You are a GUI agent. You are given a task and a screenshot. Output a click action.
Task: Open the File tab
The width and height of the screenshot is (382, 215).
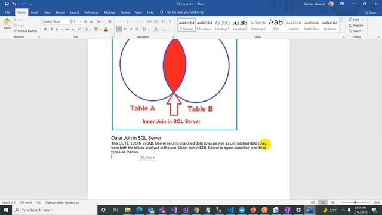click(x=7, y=12)
